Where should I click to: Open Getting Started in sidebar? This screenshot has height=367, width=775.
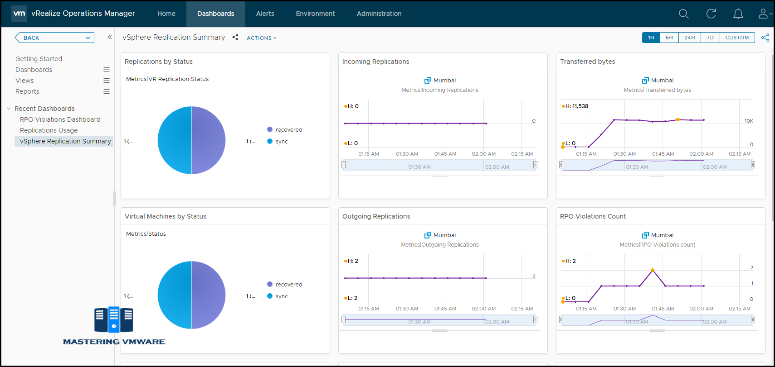pyautogui.click(x=39, y=59)
